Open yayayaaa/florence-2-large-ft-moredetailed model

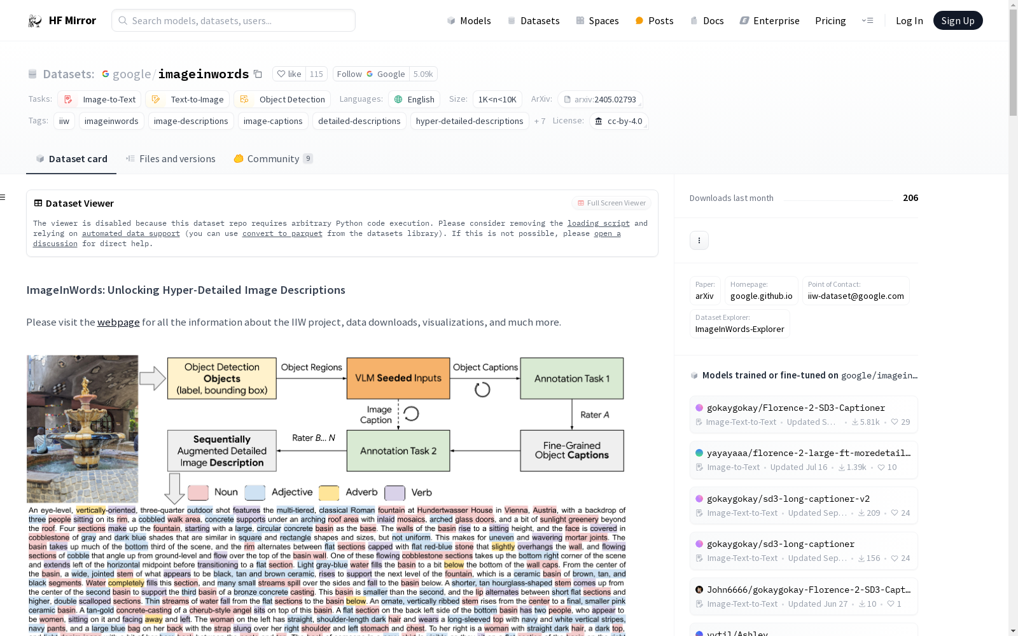[x=804, y=460]
